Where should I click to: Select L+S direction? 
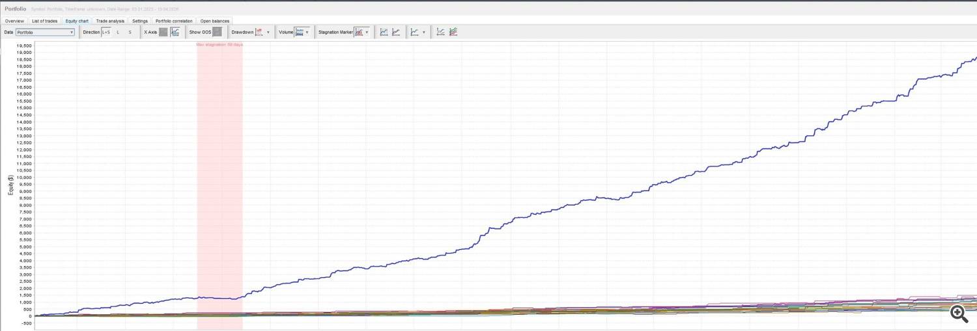[x=106, y=32]
